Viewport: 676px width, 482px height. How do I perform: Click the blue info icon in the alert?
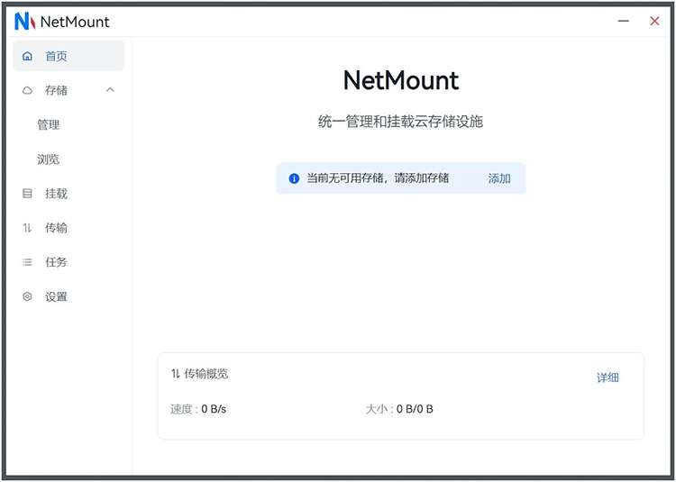coord(294,178)
